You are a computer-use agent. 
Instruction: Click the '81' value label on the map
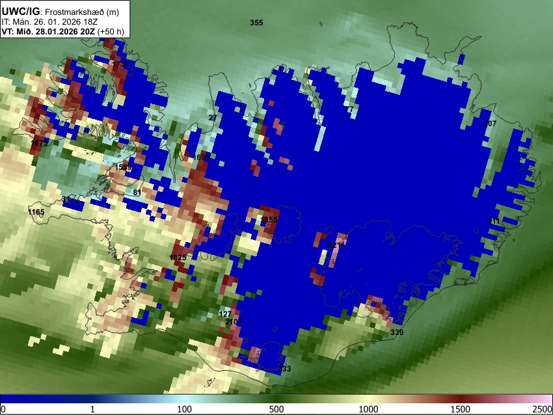pyautogui.click(x=137, y=193)
